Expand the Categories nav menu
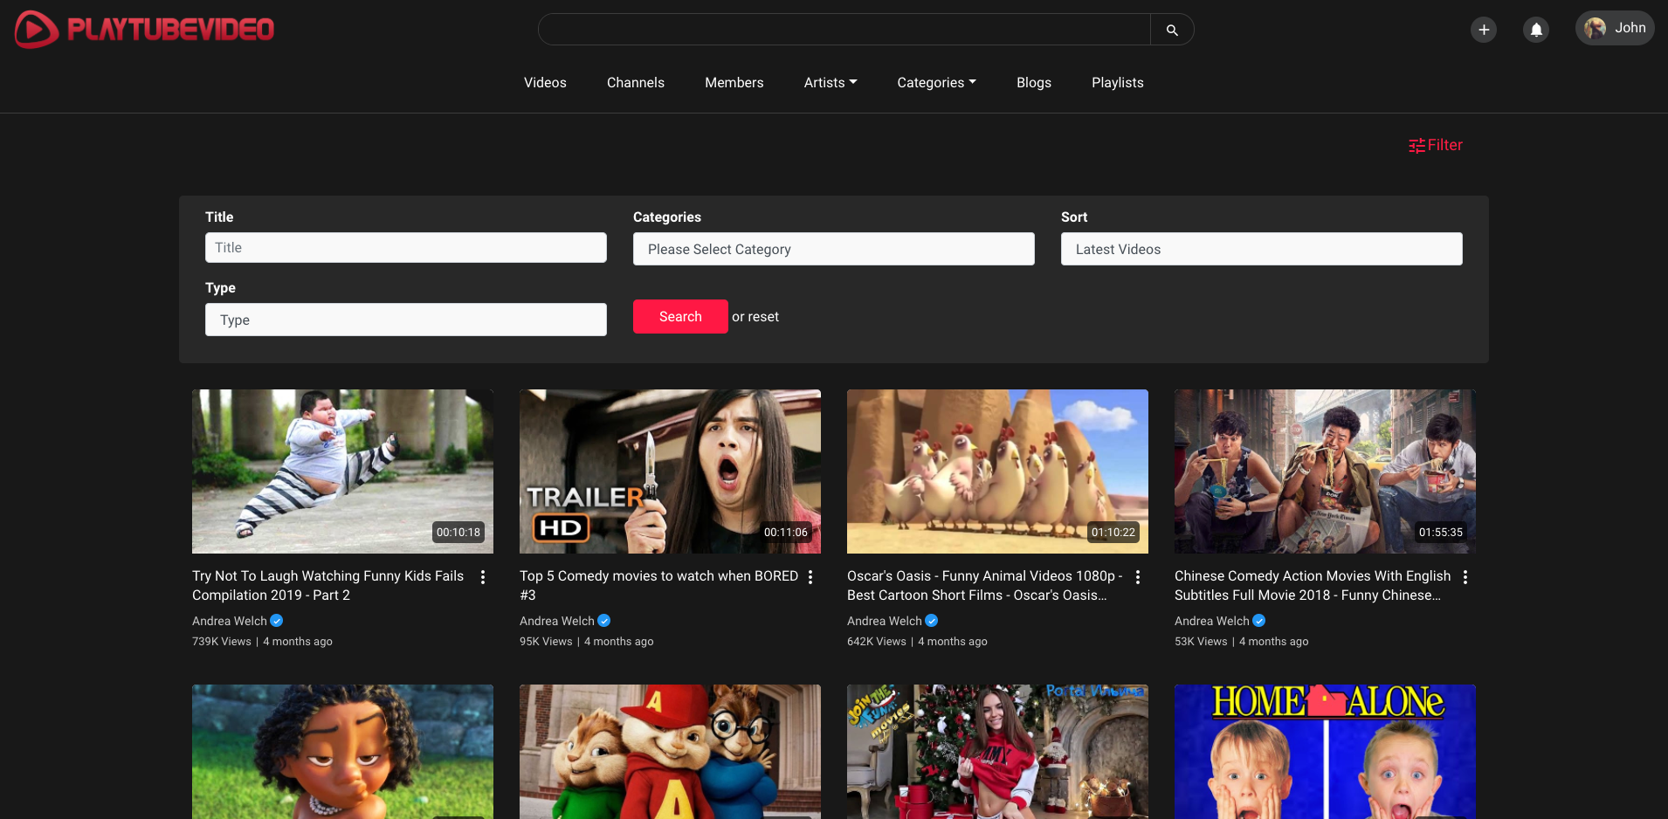1668x819 pixels. click(936, 82)
